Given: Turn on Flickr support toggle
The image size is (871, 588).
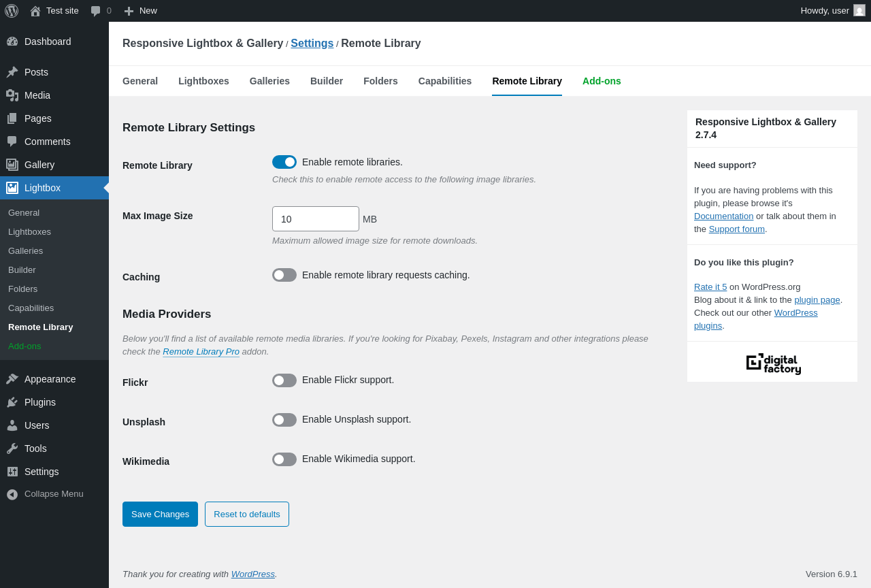Looking at the screenshot, I should [x=284, y=380].
